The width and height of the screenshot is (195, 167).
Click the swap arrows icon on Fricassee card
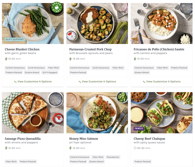144,82
